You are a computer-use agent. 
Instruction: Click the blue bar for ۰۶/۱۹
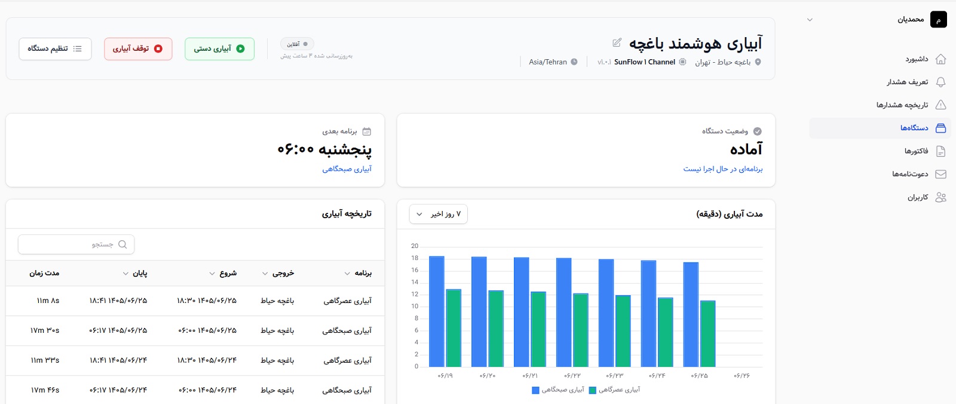coord(437,311)
